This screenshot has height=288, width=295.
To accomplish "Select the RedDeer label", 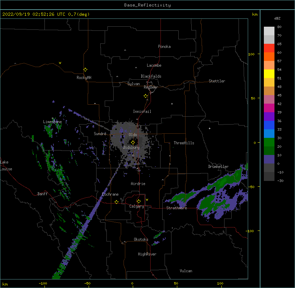I will [x=151, y=87].
